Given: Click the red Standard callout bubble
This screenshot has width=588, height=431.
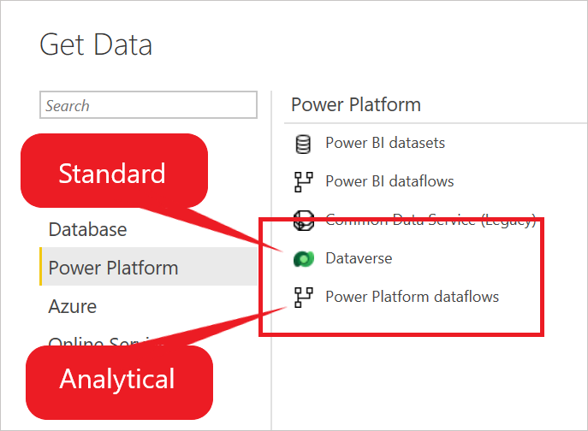Looking at the screenshot, I should coord(115,171).
